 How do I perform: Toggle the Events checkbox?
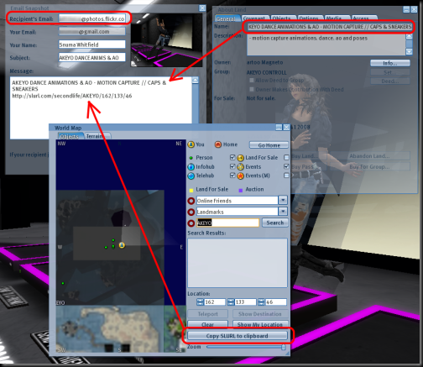coord(286,166)
